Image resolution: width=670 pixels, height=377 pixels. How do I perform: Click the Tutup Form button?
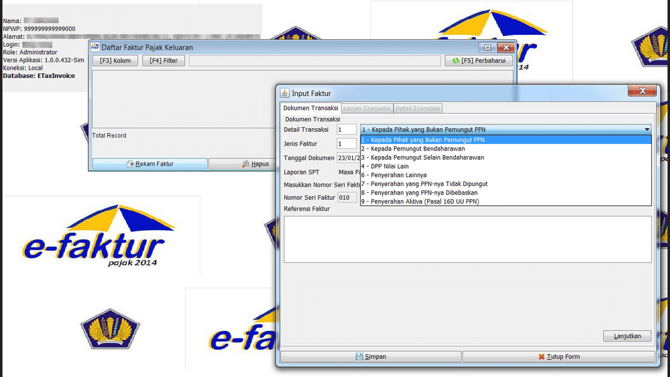(x=559, y=356)
